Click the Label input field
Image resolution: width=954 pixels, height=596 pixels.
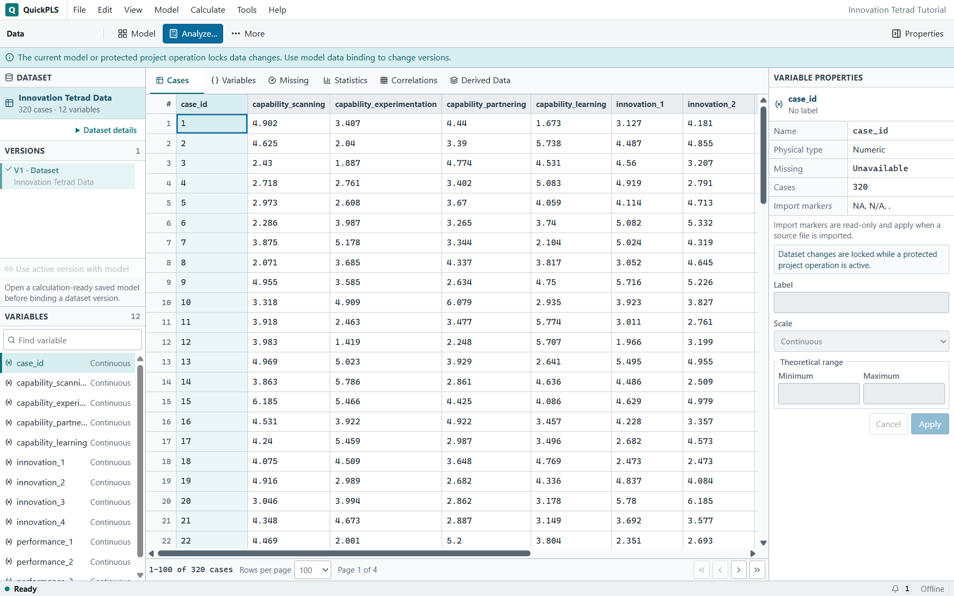tap(861, 303)
